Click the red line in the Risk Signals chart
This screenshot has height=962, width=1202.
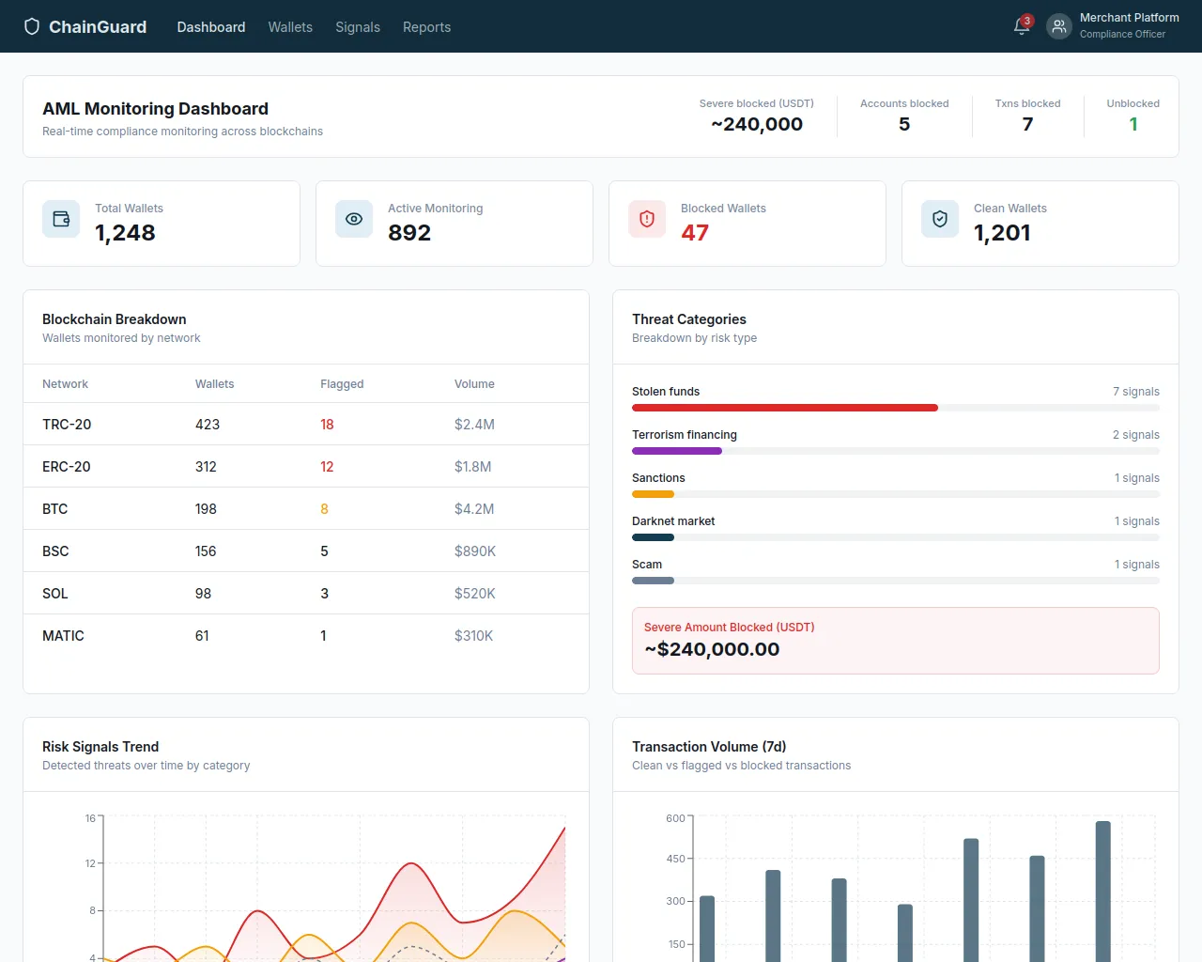click(x=410, y=863)
